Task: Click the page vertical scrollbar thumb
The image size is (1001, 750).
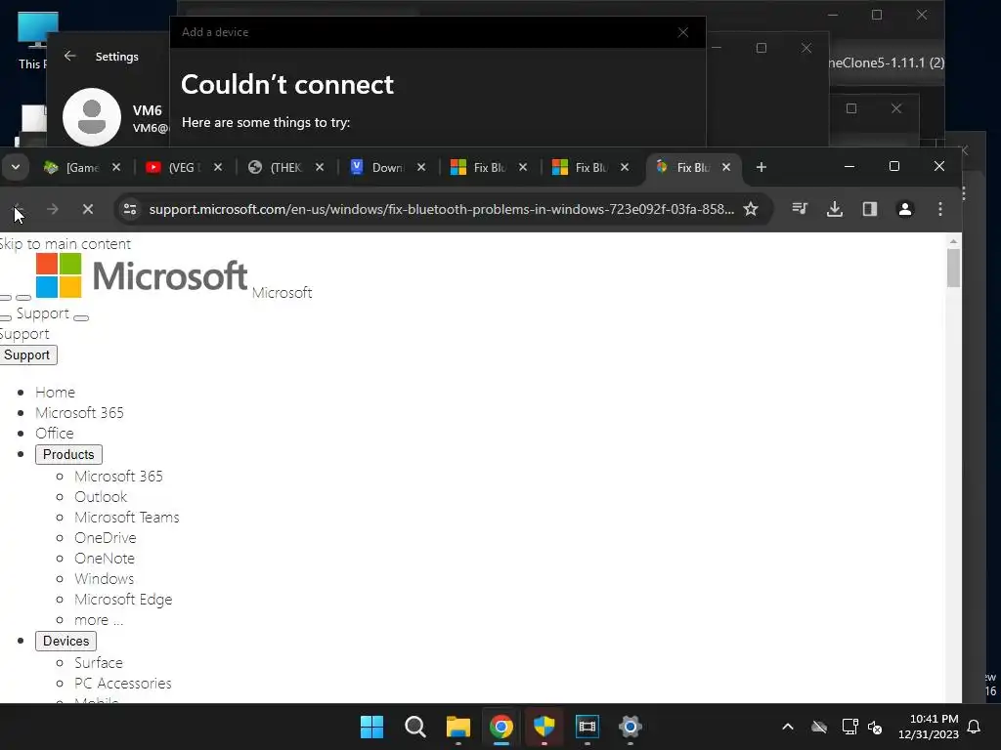Action: pos(953,268)
